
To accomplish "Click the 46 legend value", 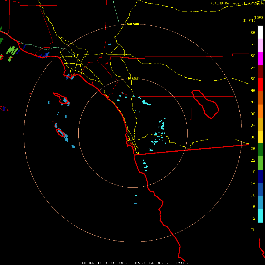I will coord(253,91).
